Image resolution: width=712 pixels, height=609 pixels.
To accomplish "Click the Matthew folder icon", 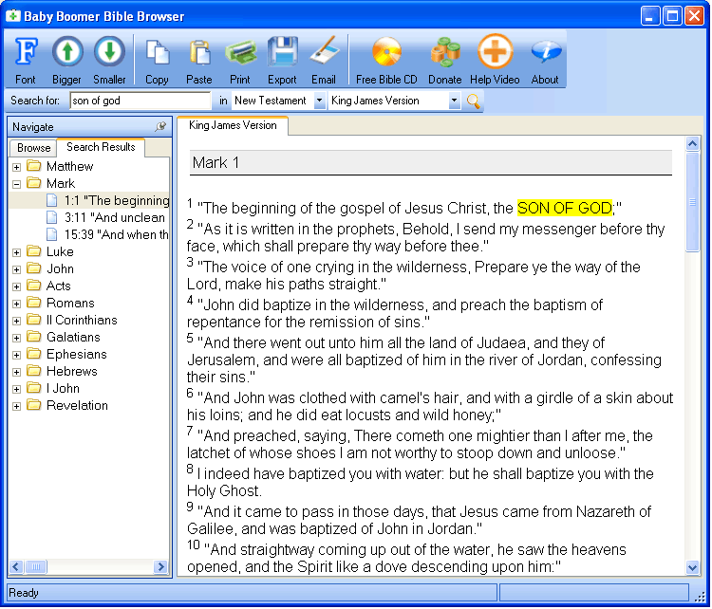I will 33,165.
